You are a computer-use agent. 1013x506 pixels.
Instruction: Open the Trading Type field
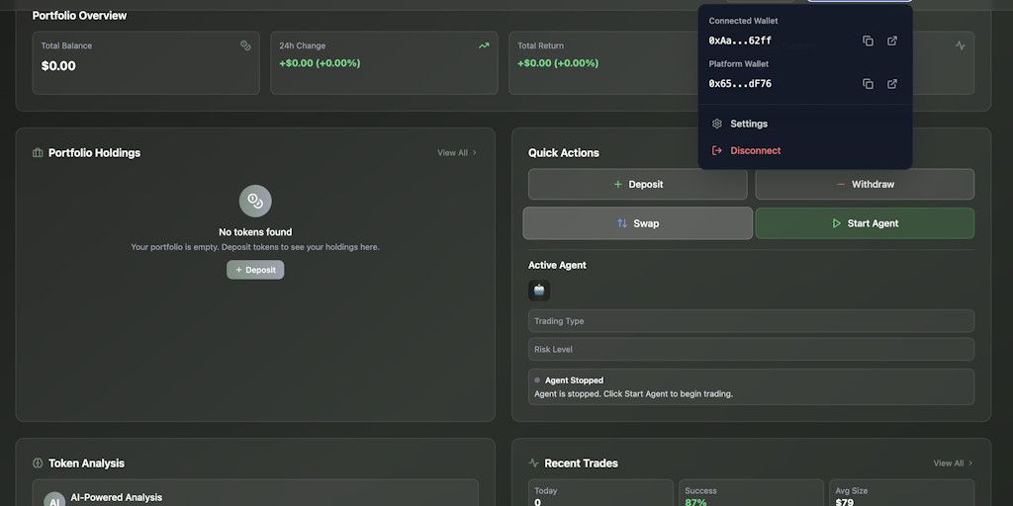click(752, 321)
